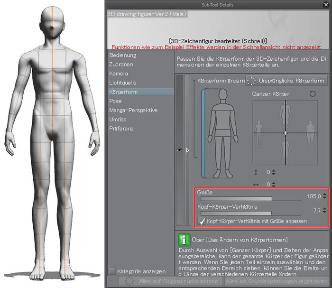
Task: Open the Lichtquelle category
Action: [123, 83]
